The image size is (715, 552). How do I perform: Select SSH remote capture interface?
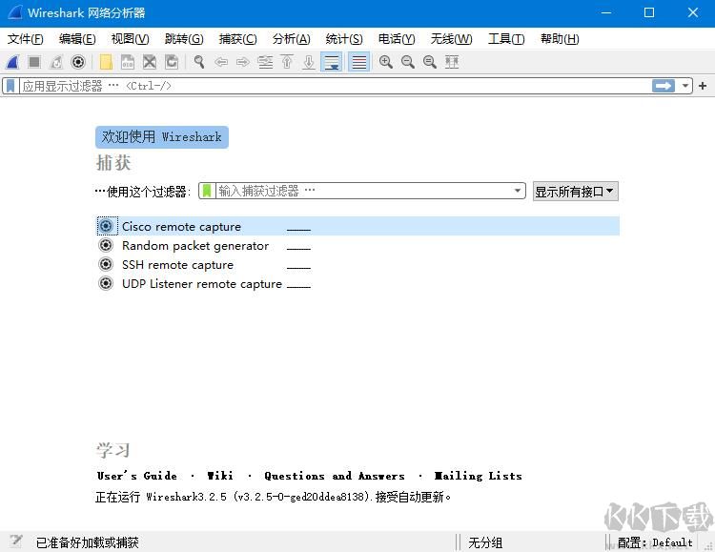[357, 265]
